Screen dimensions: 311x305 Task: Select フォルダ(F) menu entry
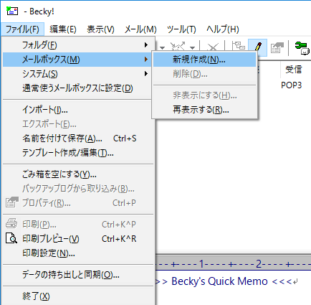(77, 45)
